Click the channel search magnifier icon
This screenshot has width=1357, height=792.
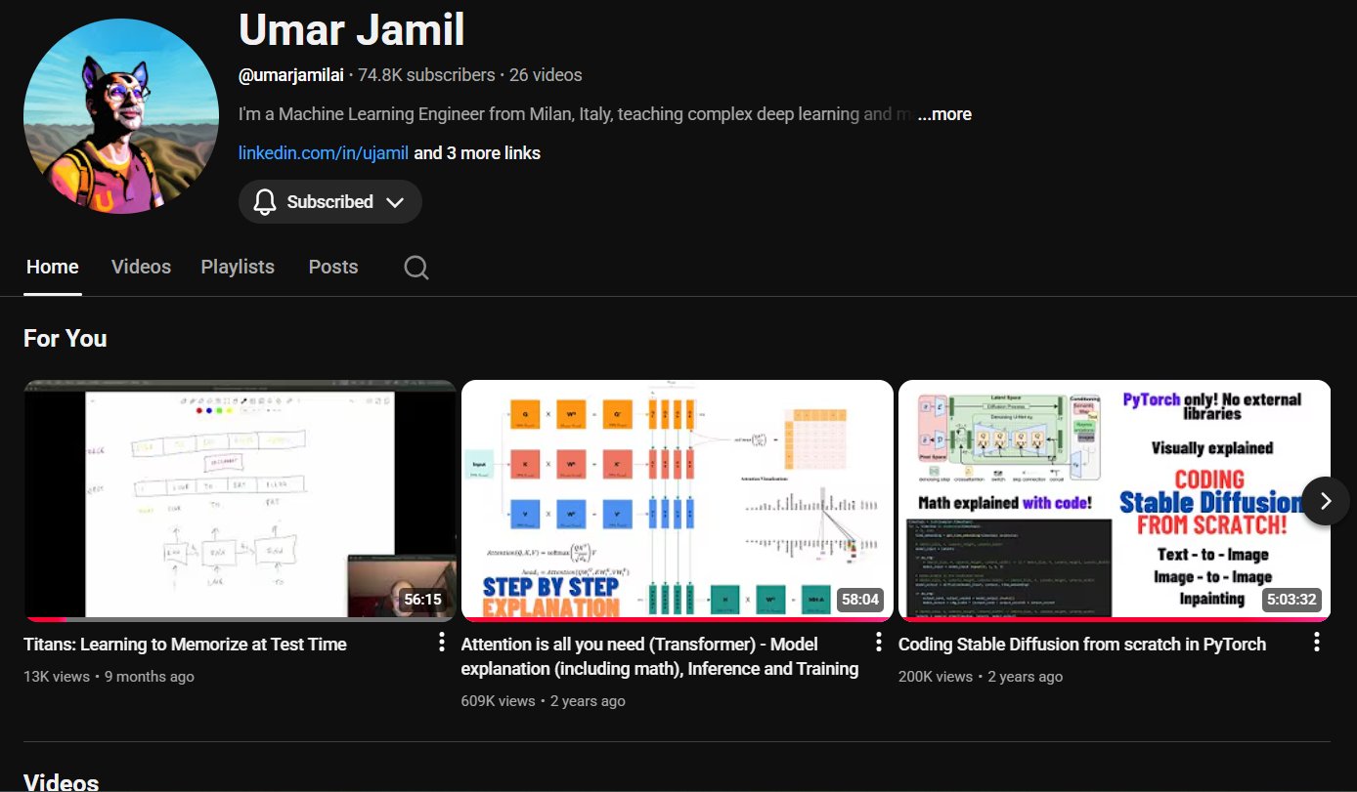(416, 268)
